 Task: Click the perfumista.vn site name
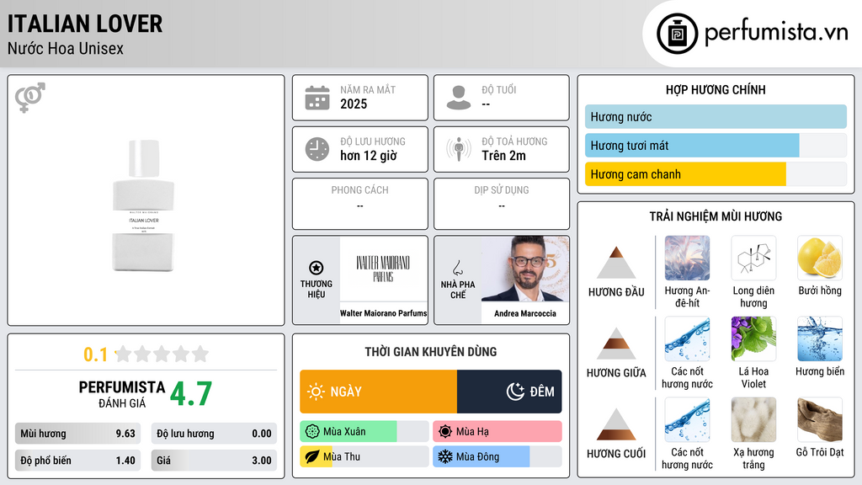[x=776, y=32]
